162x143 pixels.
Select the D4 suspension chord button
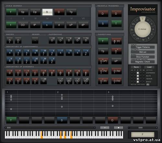(61, 41)
